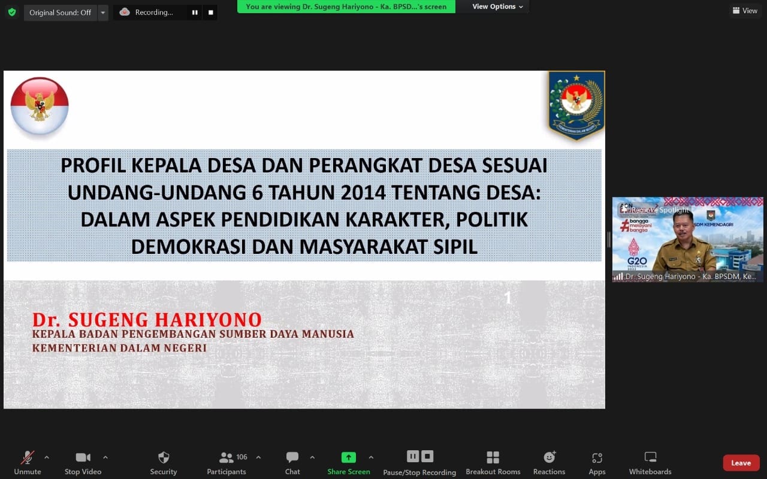The image size is (767, 479).
Task: Unmute the microphone
Action: 28,458
